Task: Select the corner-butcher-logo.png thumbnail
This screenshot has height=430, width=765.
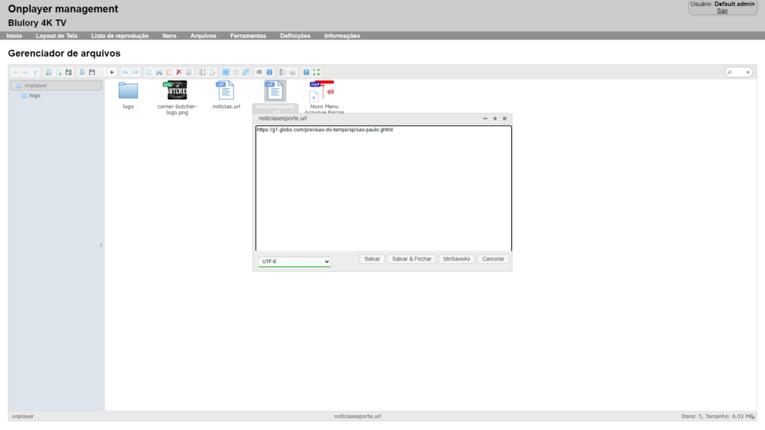Action: point(177,90)
